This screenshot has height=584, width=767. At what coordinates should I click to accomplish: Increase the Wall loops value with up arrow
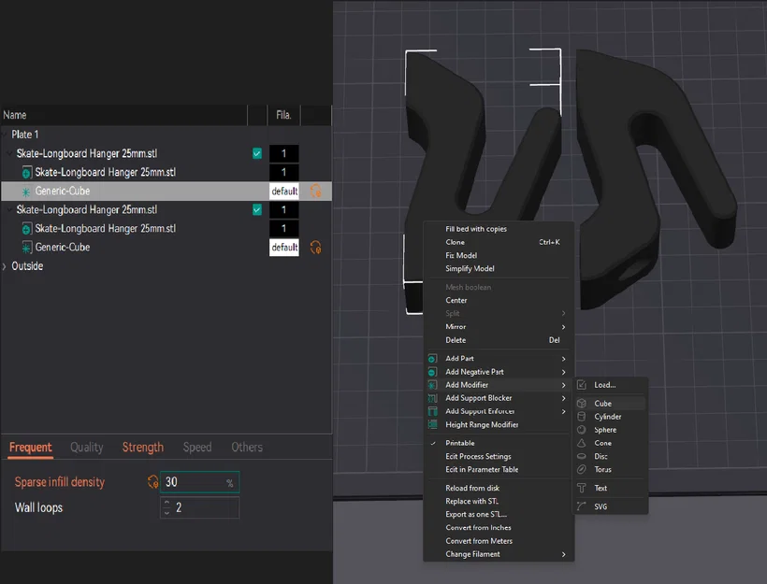point(166,503)
